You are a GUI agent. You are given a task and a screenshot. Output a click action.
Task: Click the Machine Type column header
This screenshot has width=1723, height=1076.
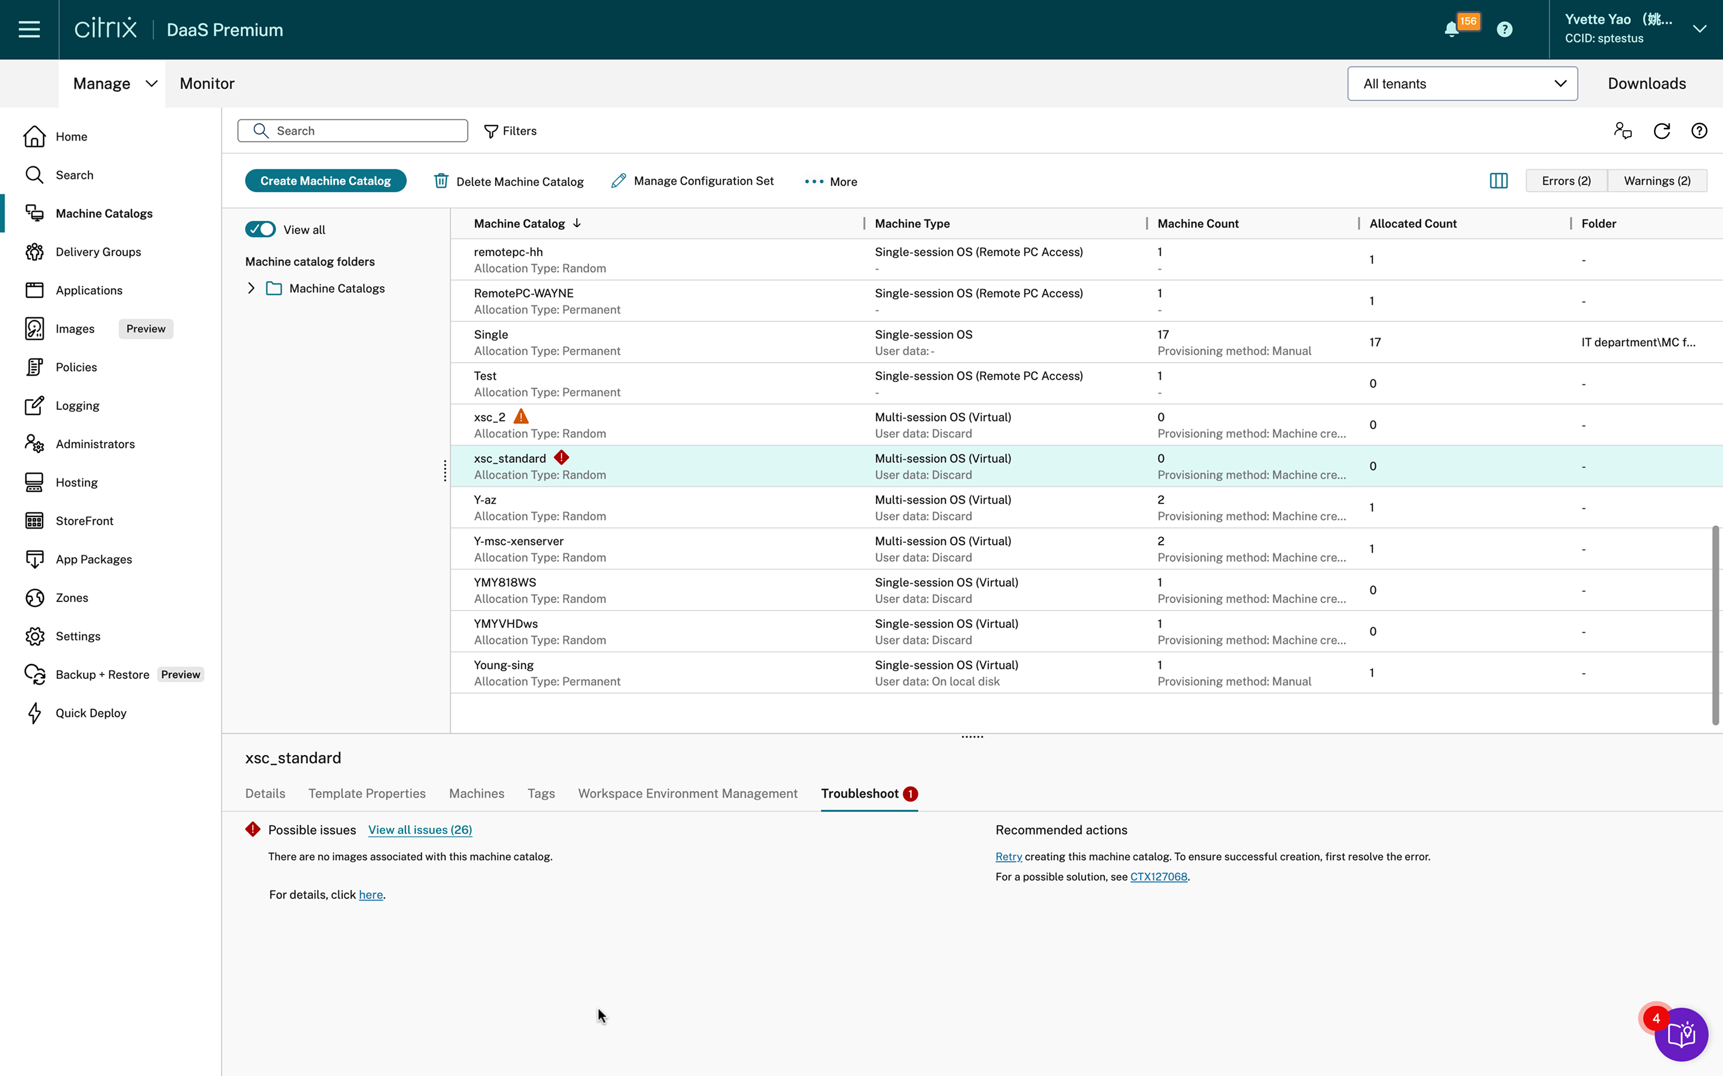click(x=912, y=223)
